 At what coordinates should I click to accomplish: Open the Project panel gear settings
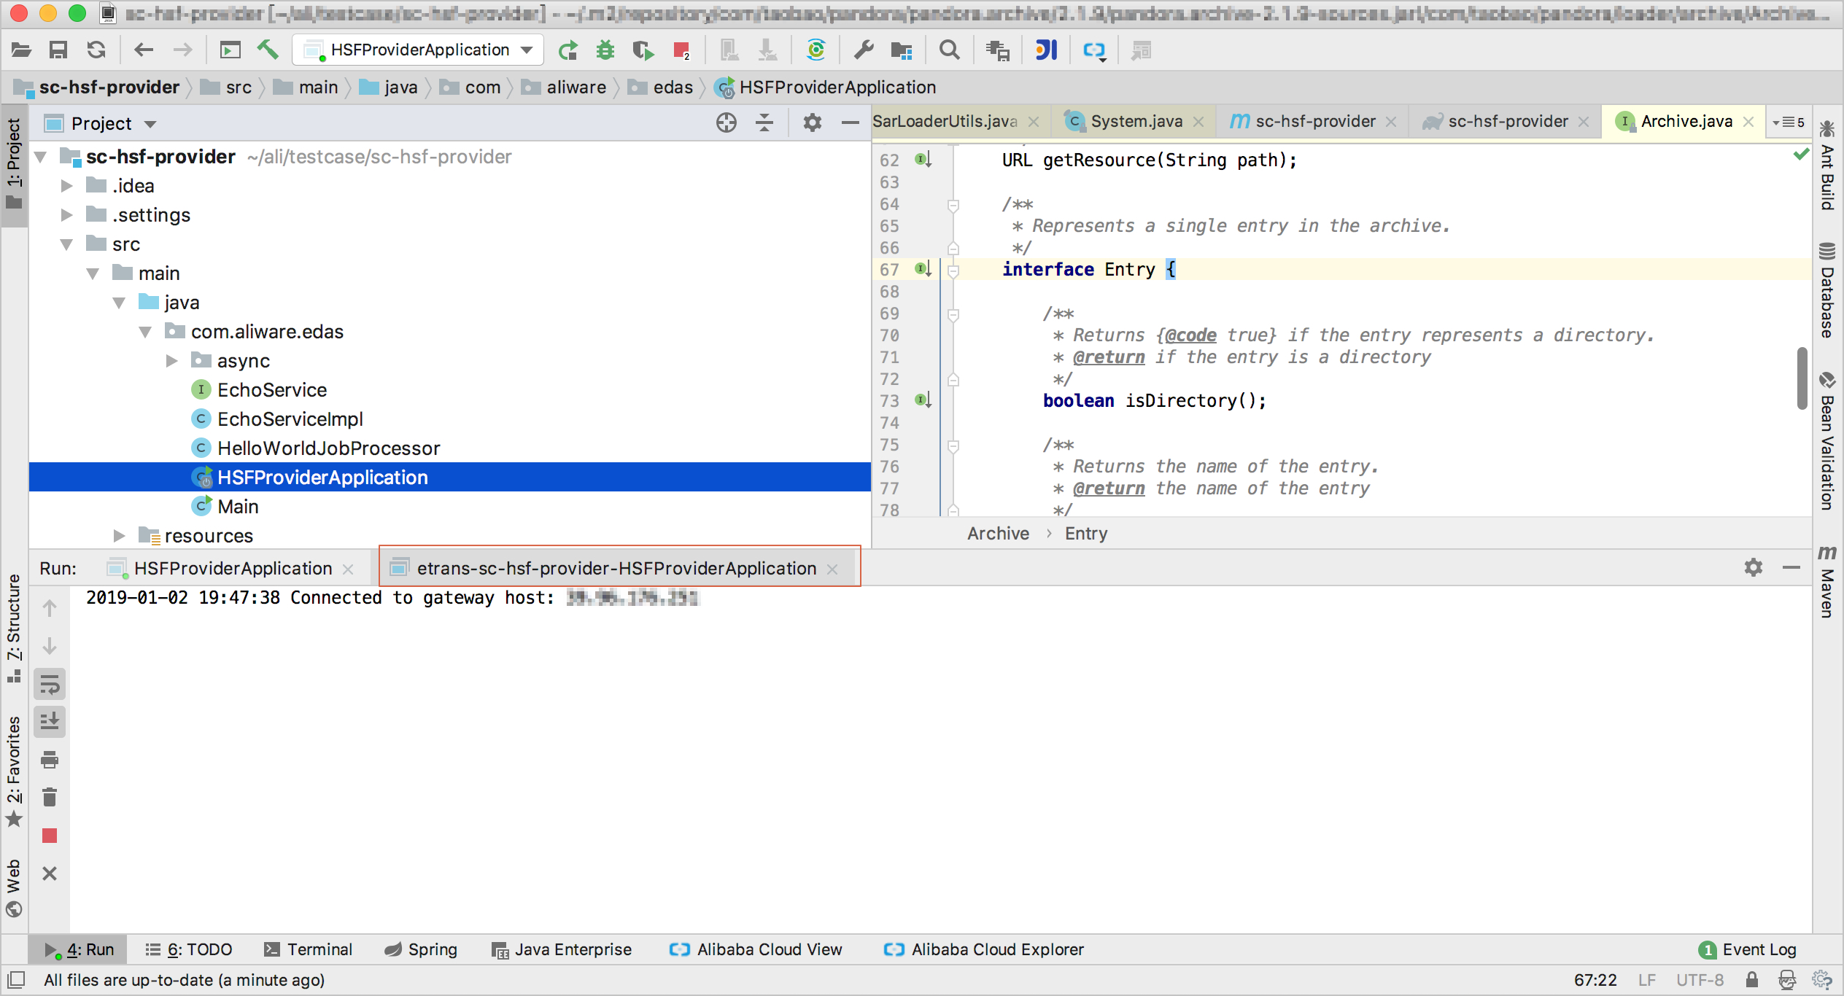[813, 123]
